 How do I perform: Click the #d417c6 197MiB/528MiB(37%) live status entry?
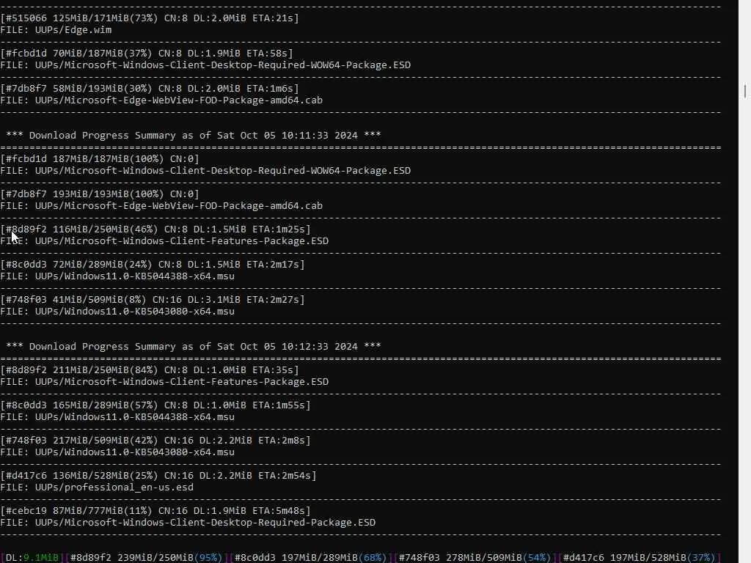(639, 558)
